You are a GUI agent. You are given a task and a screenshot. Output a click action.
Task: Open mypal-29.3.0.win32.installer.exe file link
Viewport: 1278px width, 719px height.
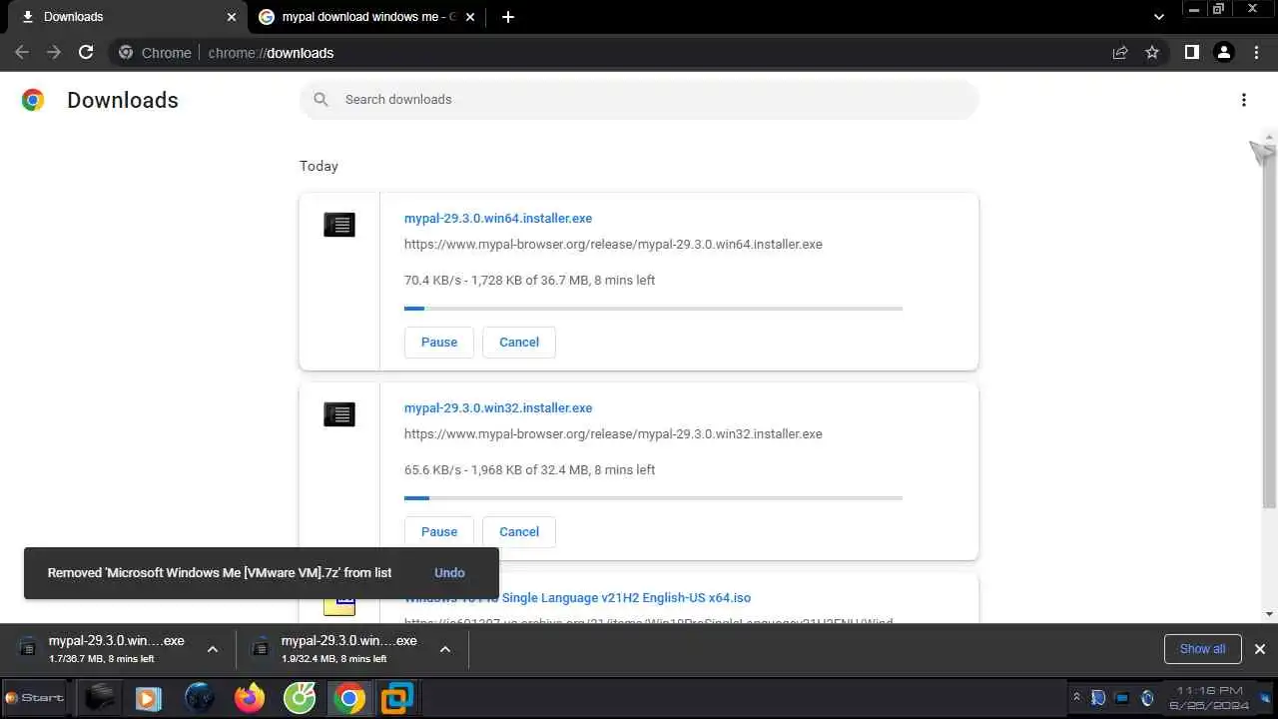tap(498, 407)
